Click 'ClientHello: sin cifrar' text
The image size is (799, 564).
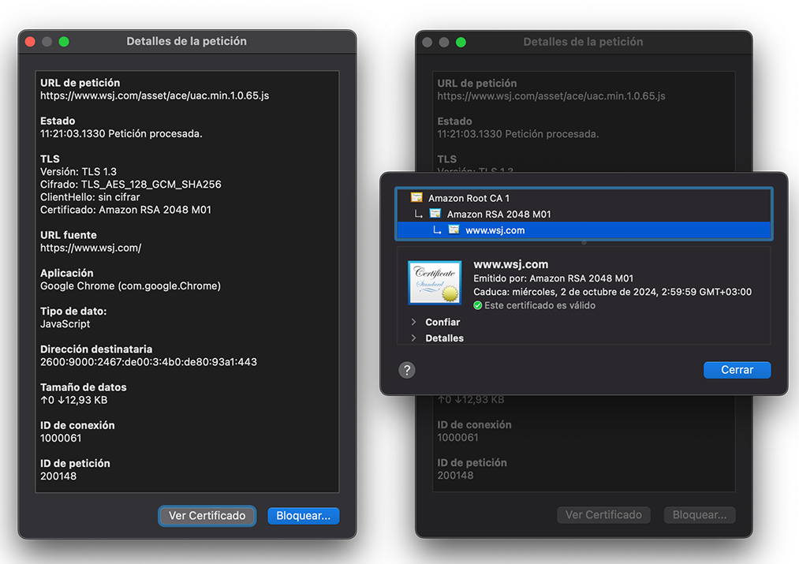tap(90, 197)
